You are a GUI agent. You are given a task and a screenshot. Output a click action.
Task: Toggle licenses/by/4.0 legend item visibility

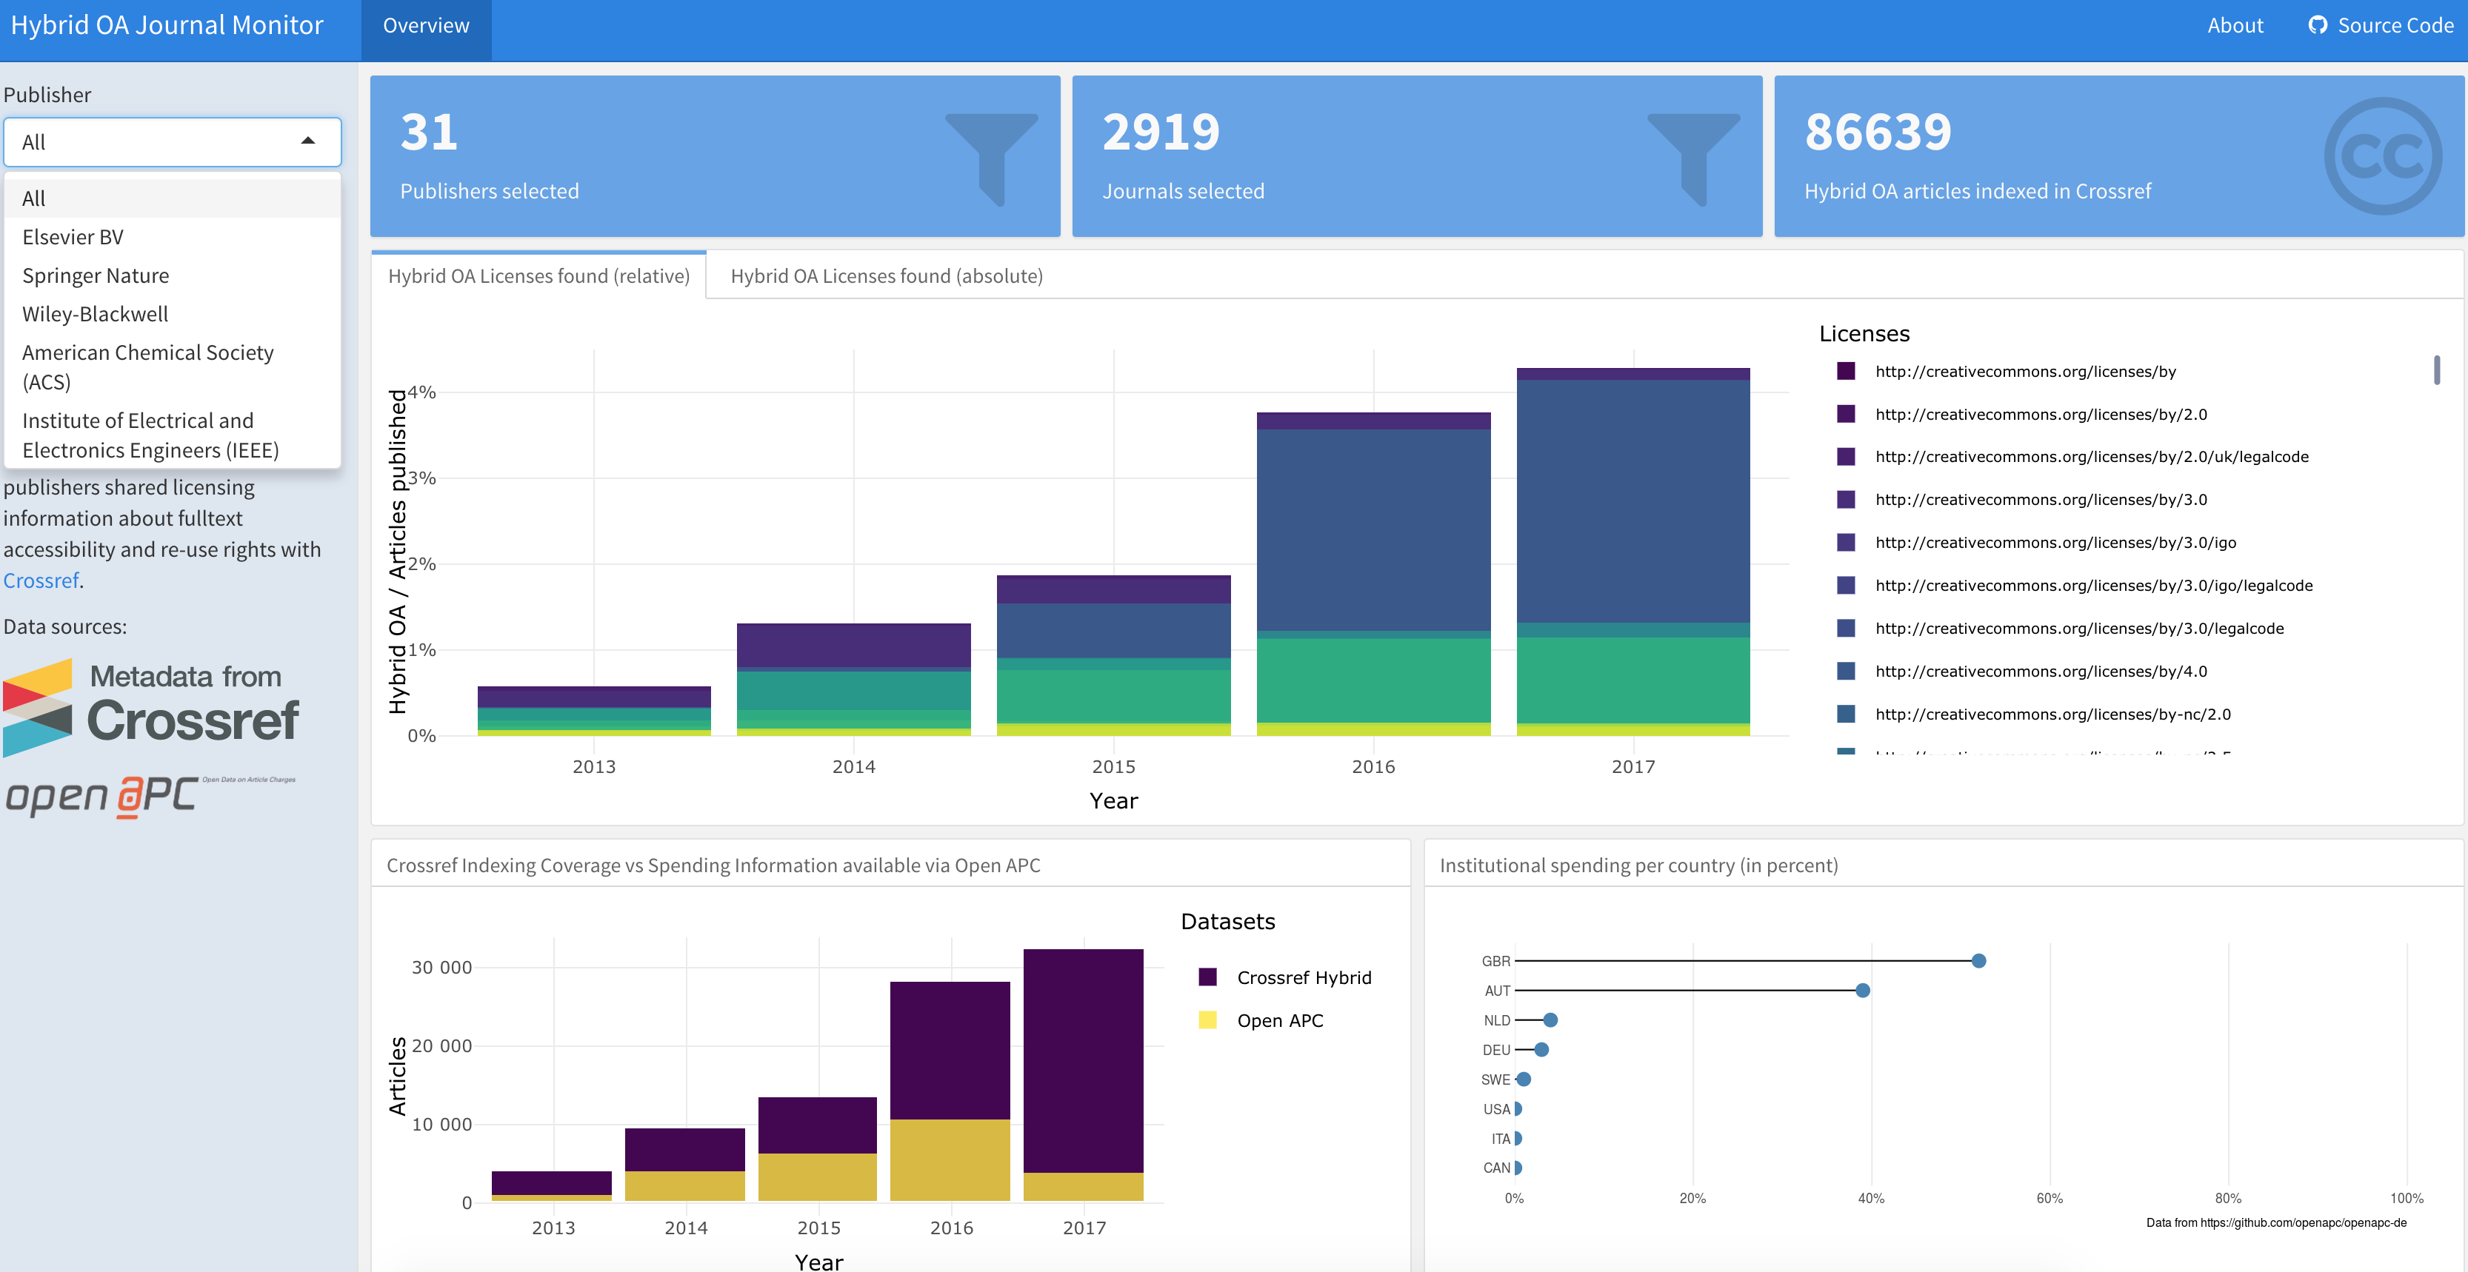(2040, 671)
